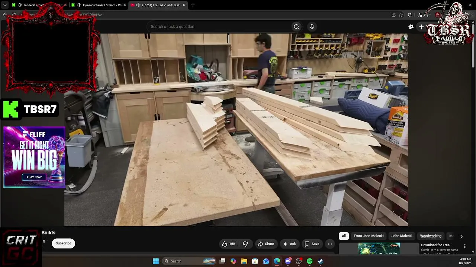Open YouTube Create plus button
This screenshot has width=476, height=267.
421,27
